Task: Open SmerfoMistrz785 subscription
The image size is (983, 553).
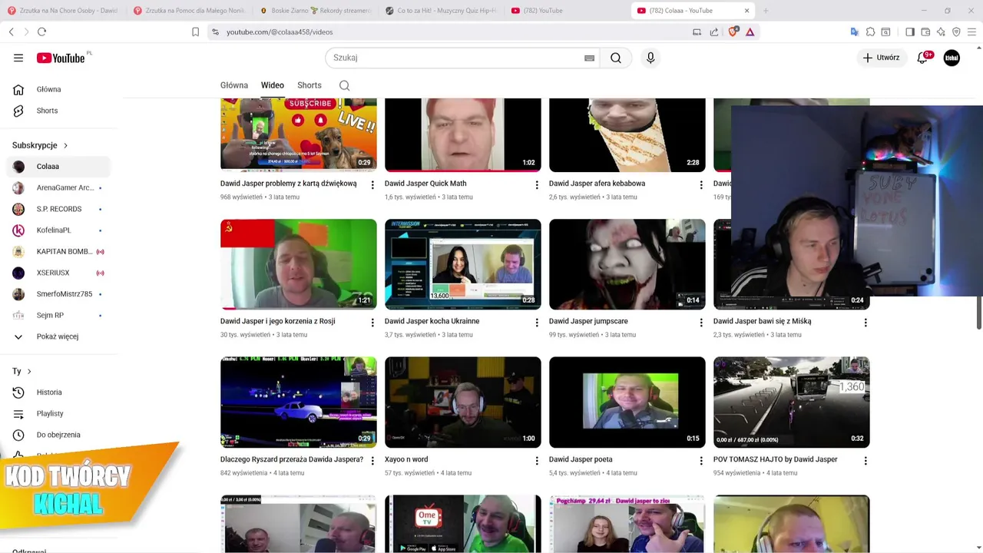Action: pyautogui.click(x=60, y=294)
